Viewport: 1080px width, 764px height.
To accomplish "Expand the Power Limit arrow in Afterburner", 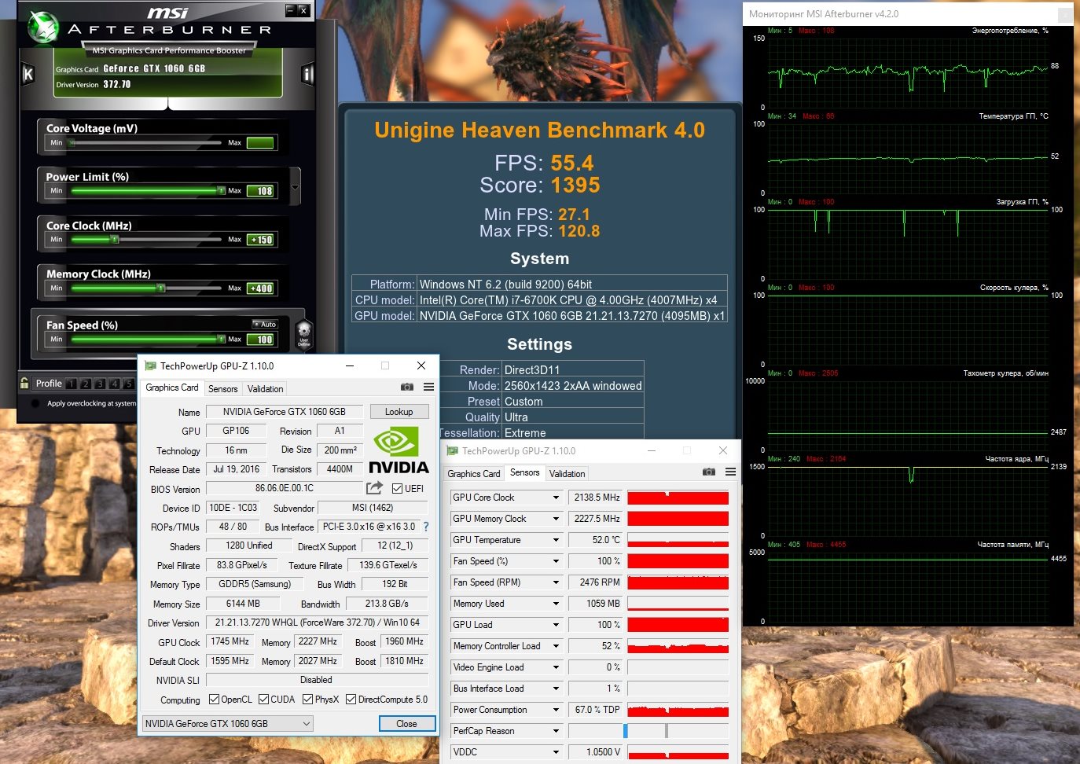I will pyautogui.click(x=295, y=188).
